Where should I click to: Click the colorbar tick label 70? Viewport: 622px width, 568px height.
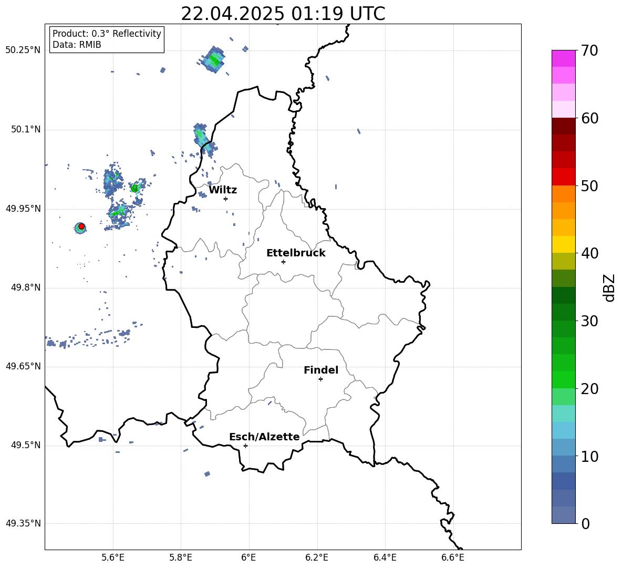(589, 50)
